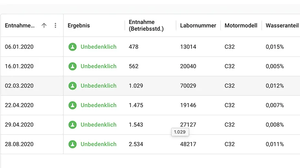Sort by Entnahme (Betriebsstd.) column header
300x168 pixels.
(146, 25)
